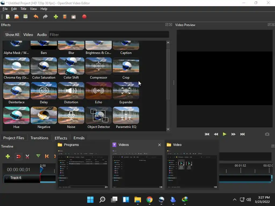
Task: Pick the Delay audio effect
Action: [x=44, y=93]
